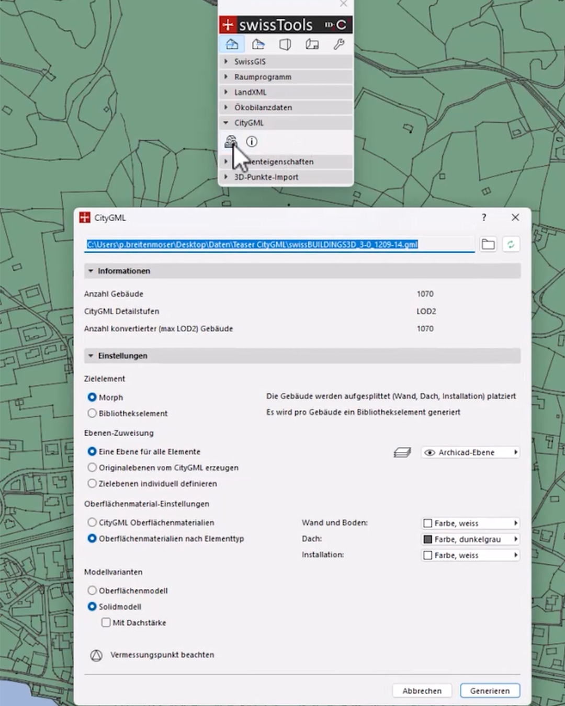Click white swatch for Installation
This screenshot has width=565, height=706.
click(x=427, y=555)
